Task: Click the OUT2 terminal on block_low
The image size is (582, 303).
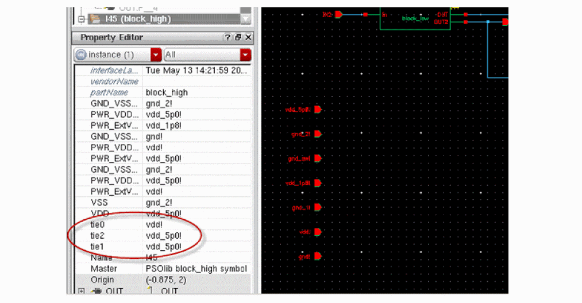Action: [x=441, y=22]
